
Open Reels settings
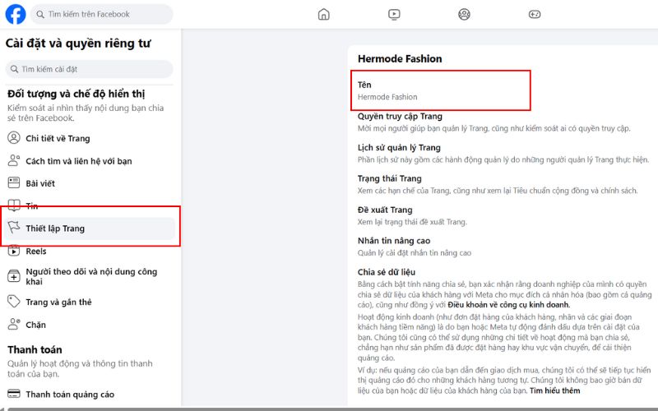click(90, 252)
